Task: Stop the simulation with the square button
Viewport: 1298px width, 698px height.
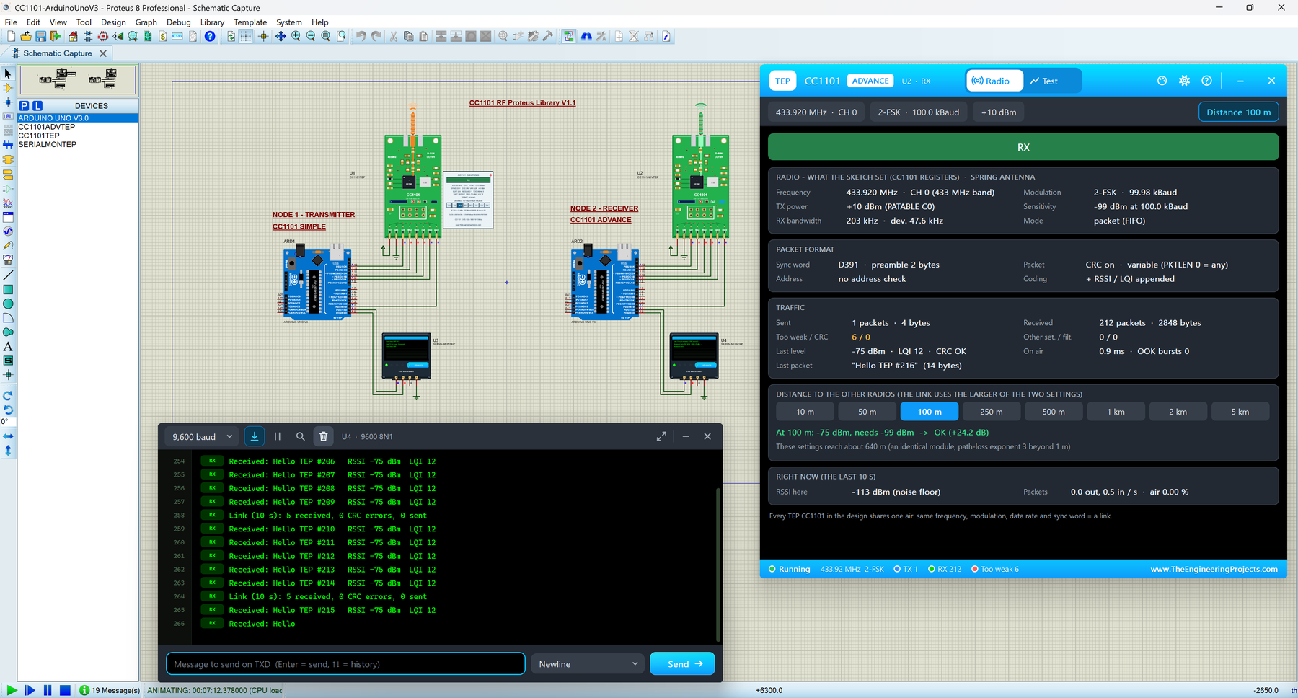Action: coord(65,690)
